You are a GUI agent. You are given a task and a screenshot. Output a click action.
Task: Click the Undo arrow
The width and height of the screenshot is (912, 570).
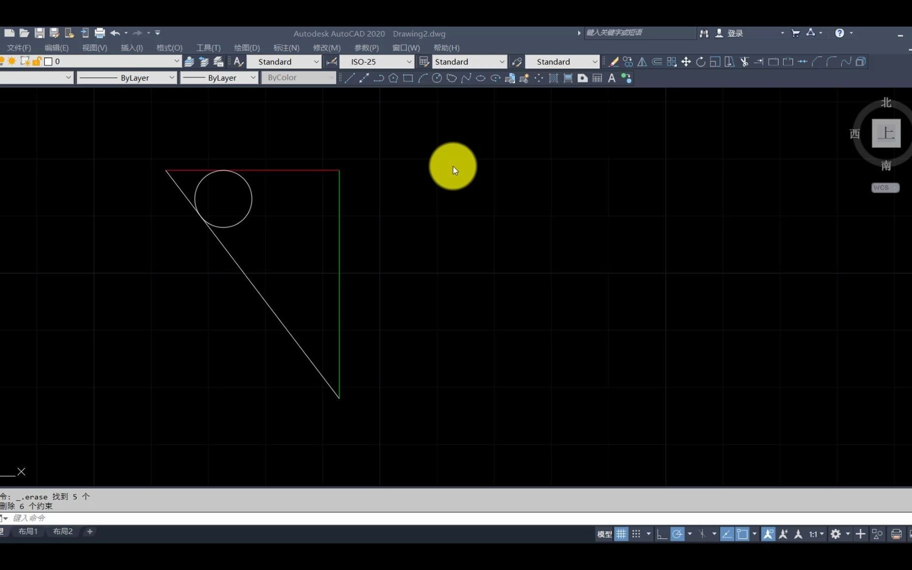pos(115,33)
